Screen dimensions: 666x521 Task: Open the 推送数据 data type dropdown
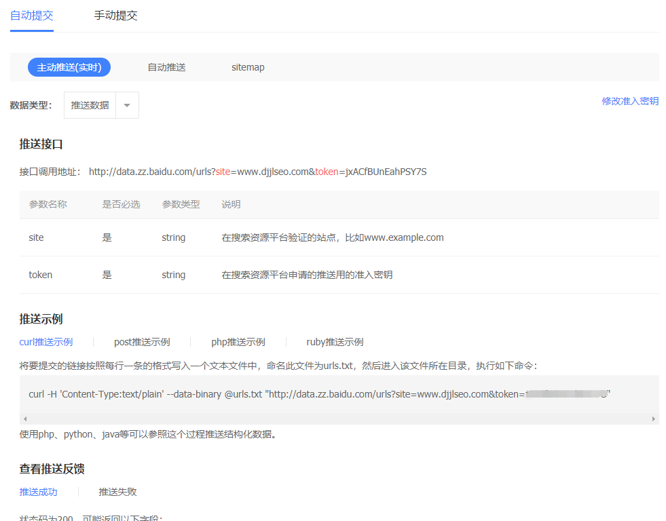click(x=90, y=105)
